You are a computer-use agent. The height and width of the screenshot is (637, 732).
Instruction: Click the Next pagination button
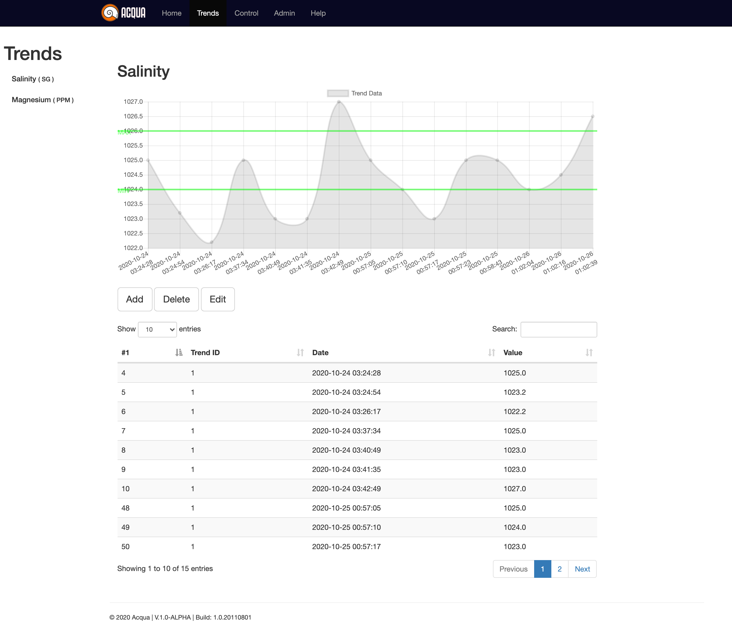coord(582,569)
